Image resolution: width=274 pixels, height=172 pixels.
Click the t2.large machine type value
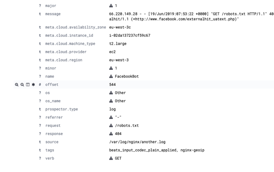(x=118, y=43)
